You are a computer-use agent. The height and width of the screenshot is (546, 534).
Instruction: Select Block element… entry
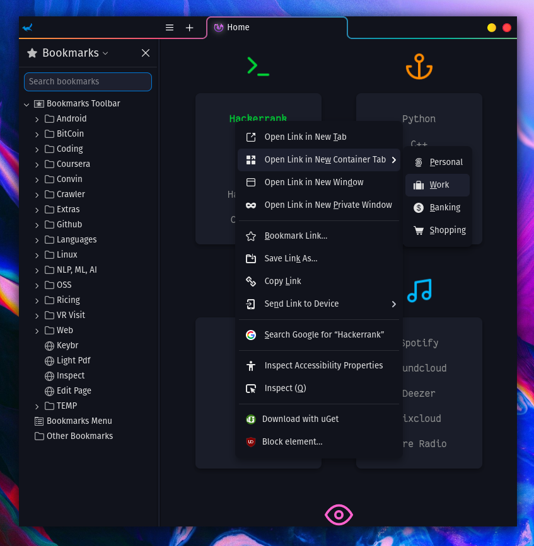[319, 442]
